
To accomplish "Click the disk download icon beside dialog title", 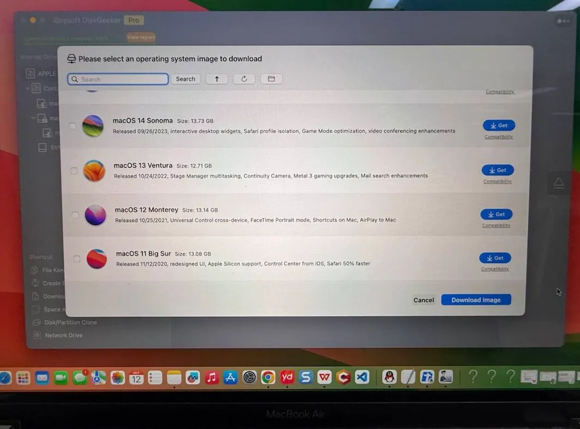I will point(71,59).
